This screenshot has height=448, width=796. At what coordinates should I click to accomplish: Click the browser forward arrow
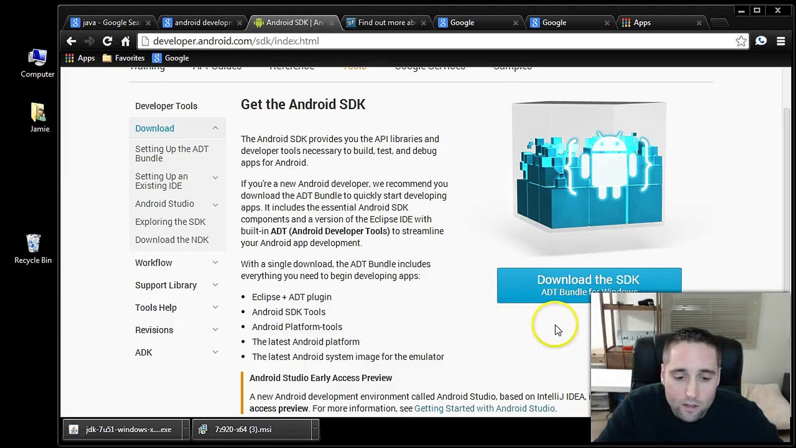pyautogui.click(x=89, y=41)
